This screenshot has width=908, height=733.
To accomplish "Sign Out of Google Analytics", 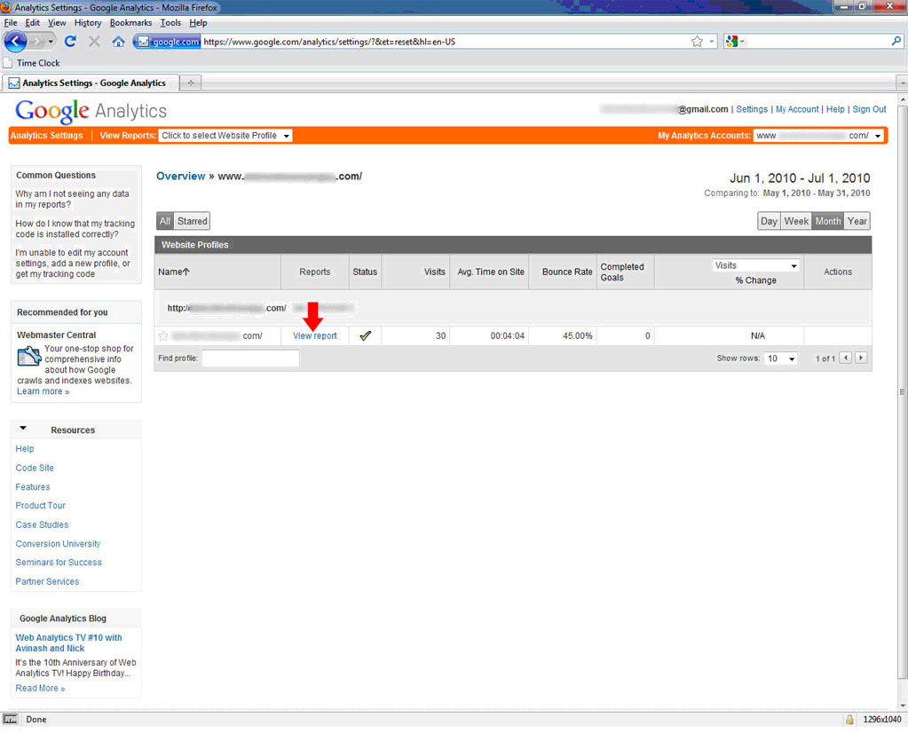I will [x=869, y=108].
